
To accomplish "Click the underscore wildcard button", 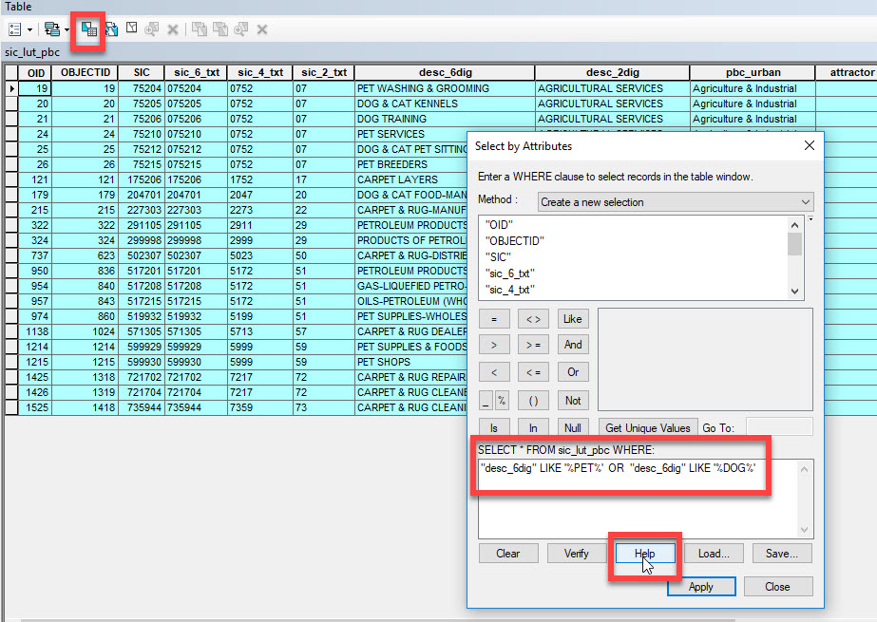I will click(486, 400).
